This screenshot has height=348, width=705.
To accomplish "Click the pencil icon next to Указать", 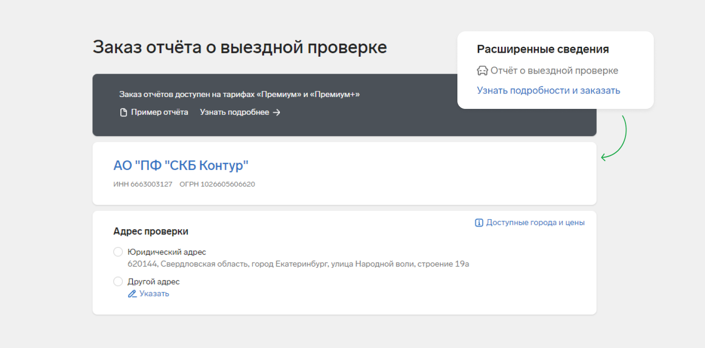I will (132, 294).
